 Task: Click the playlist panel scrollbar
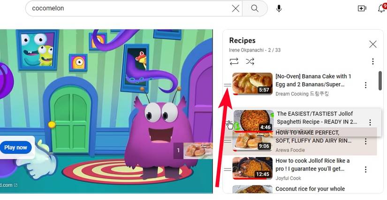(x=380, y=81)
